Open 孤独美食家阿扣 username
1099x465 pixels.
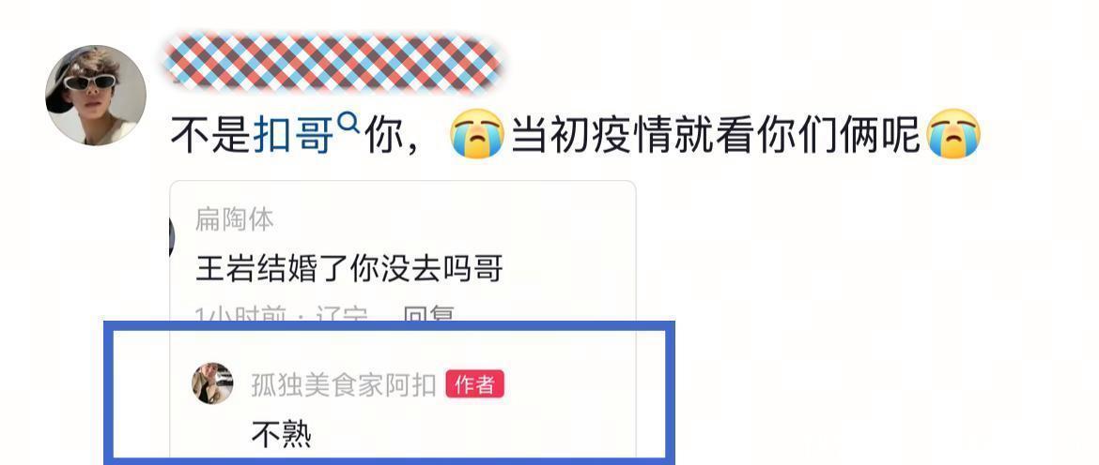(344, 385)
